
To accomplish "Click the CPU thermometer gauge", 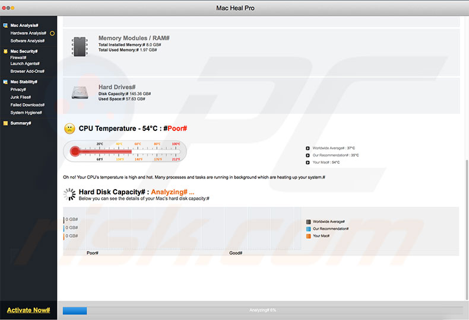I will coord(125,152).
